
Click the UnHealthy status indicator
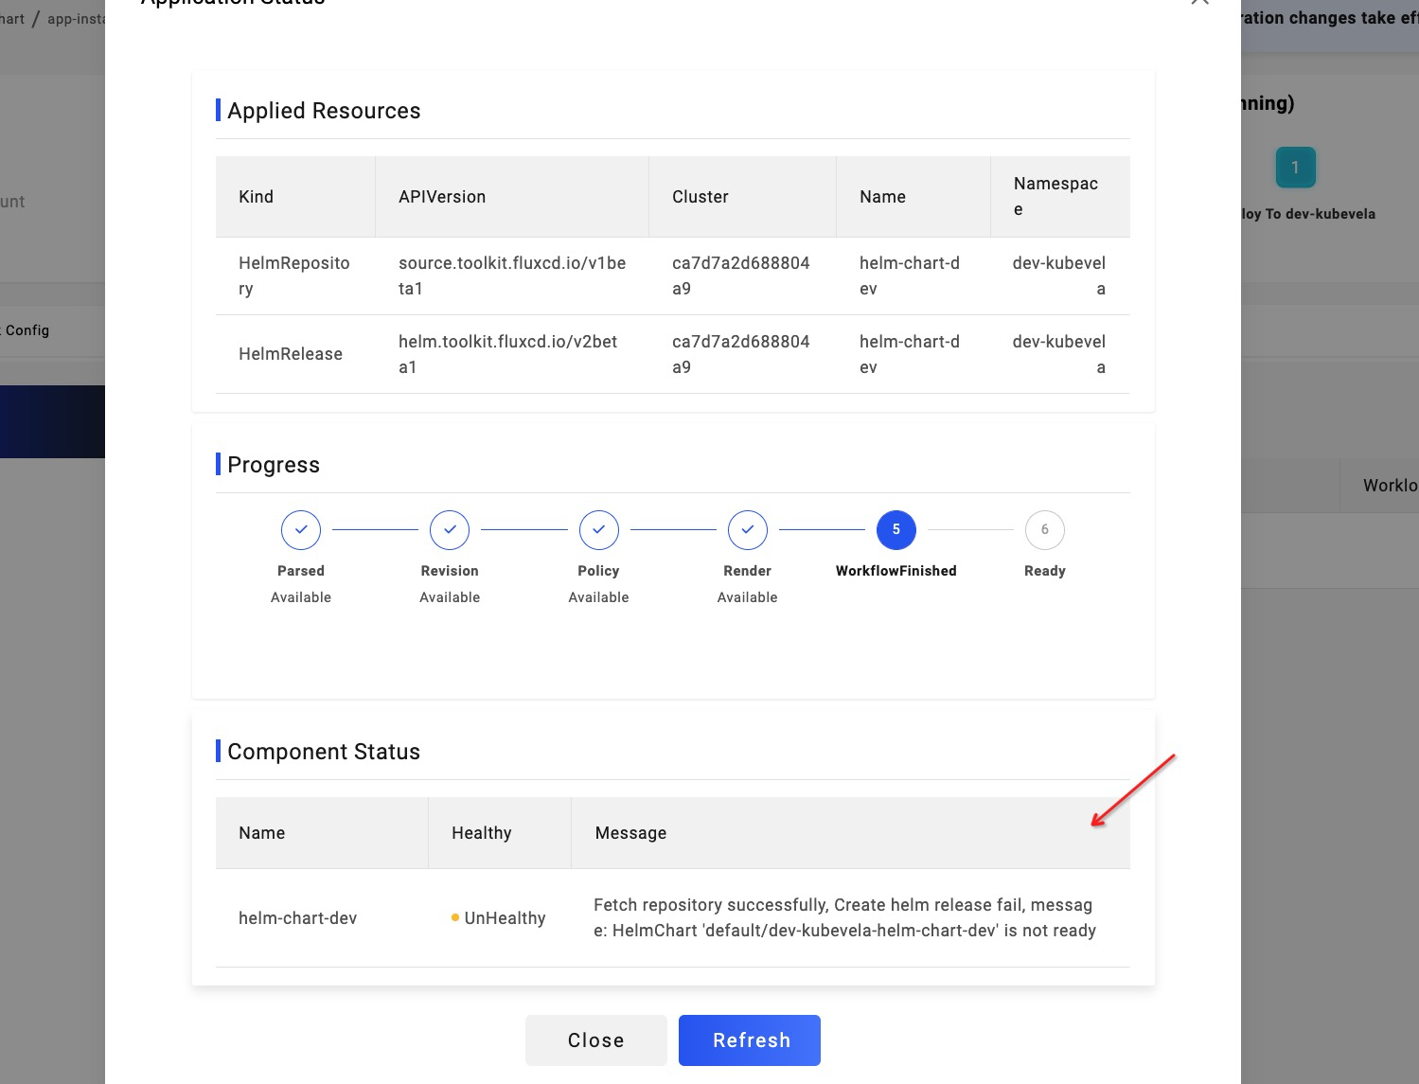coord(499,918)
